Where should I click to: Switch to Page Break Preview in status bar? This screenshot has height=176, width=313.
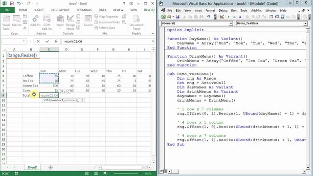[105, 174]
